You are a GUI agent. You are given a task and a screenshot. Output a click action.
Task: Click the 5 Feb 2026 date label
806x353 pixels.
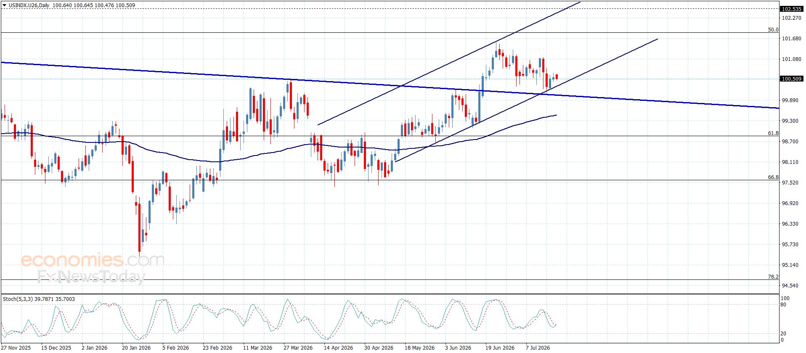click(176, 348)
